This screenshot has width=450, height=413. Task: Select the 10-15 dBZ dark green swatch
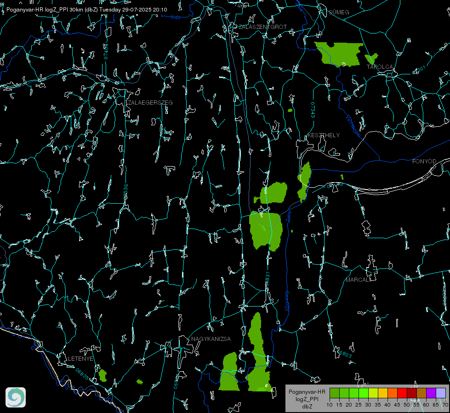[334, 393]
